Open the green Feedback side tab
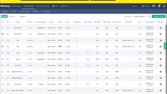This screenshot has height=94, width=167. click(x=165, y=46)
